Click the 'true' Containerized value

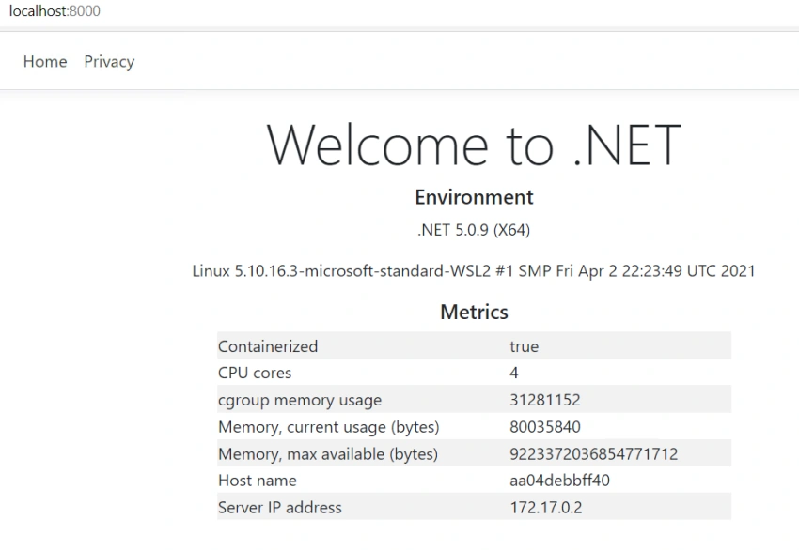[x=524, y=346]
